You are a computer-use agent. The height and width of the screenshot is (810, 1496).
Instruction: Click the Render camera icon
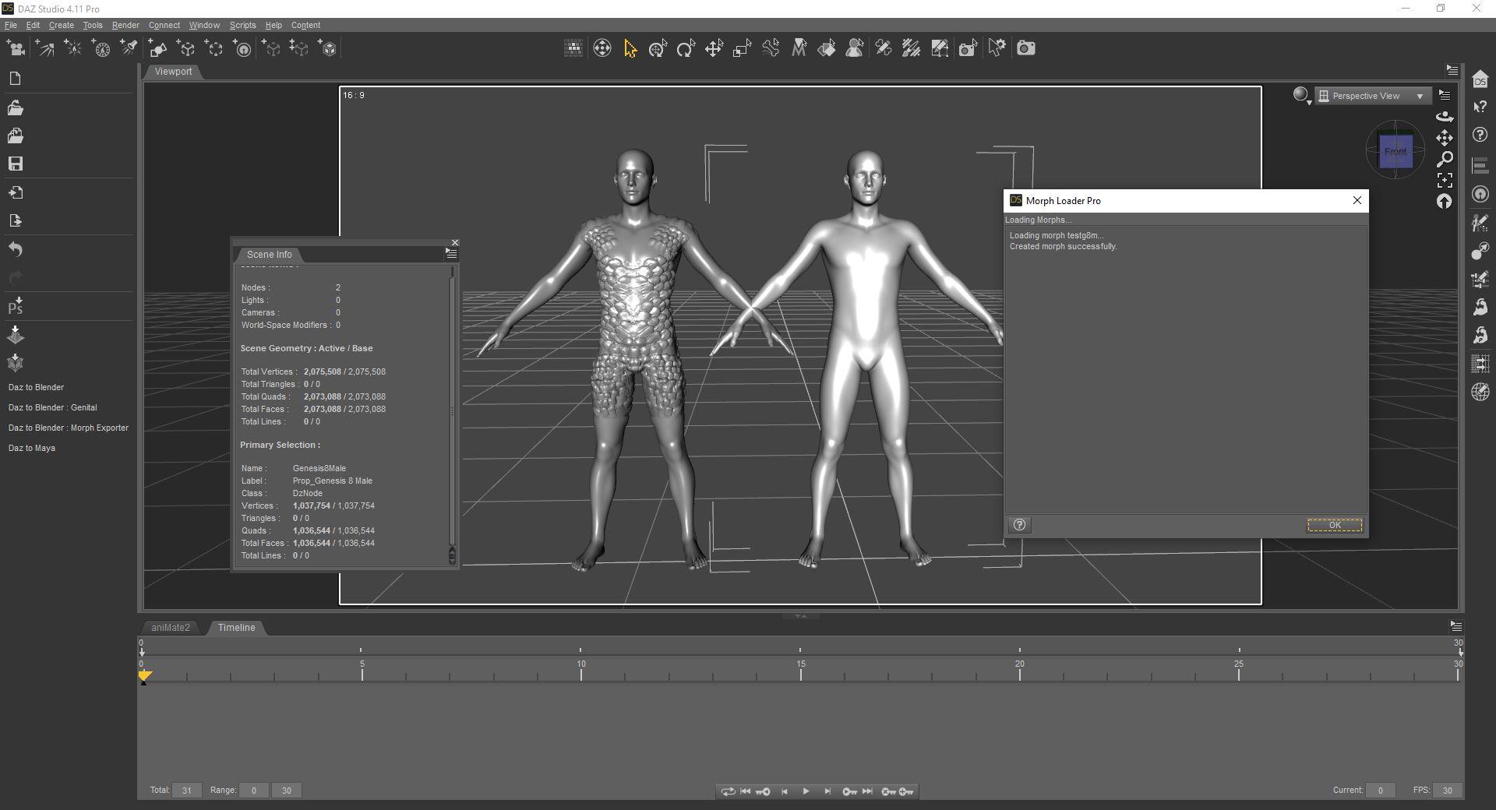point(1026,48)
